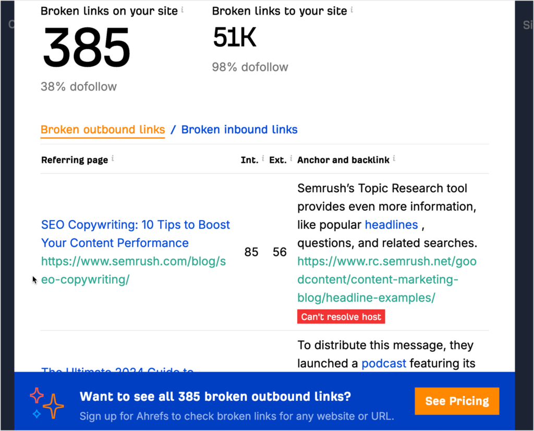Select the "Broken outbound links" tab
This screenshot has width=534, height=431.
[x=102, y=129]
